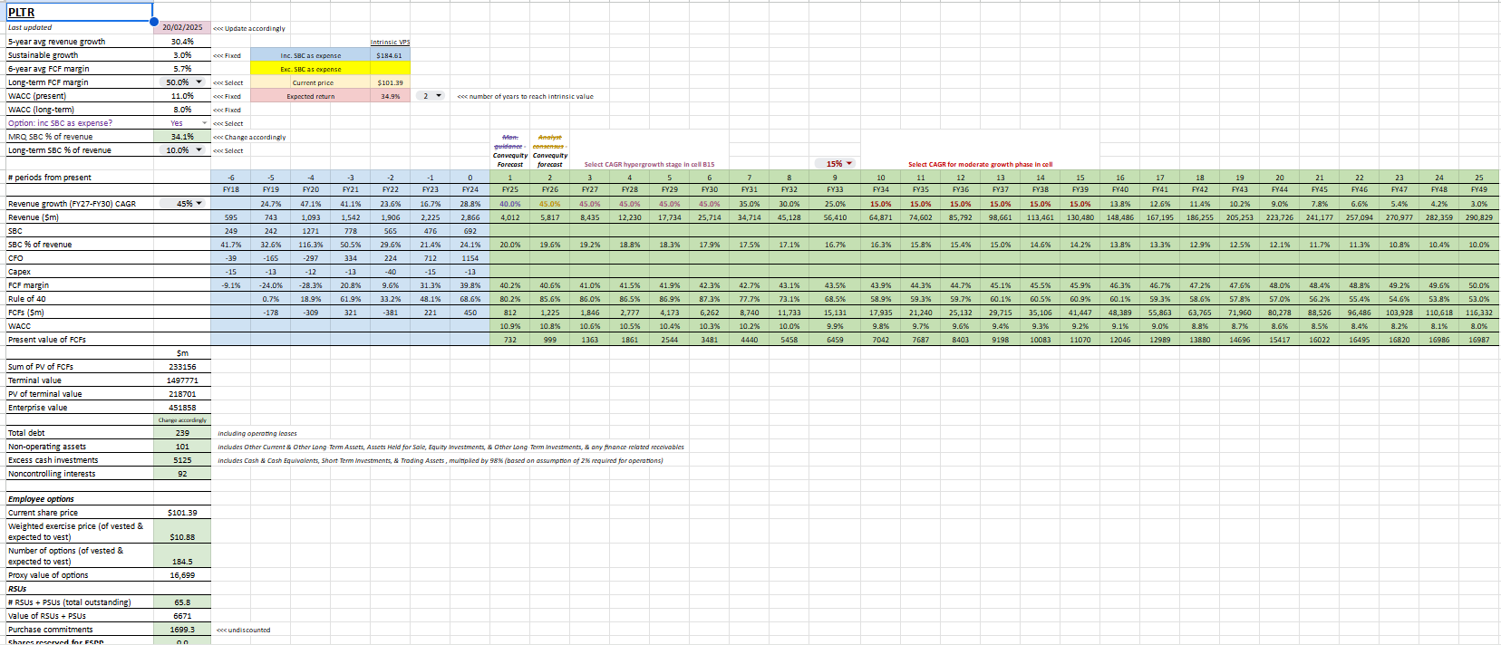This screenshot has height=645, width=1501.
Task: Click the struck-through 'Analyst consensus' header
Action: [548, 141]
